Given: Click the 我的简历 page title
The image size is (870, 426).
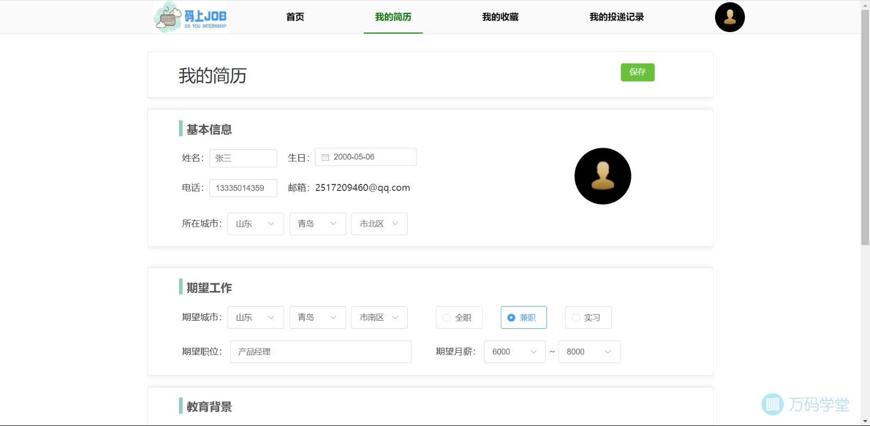Looking at the screenshot, I should (213, 75).
